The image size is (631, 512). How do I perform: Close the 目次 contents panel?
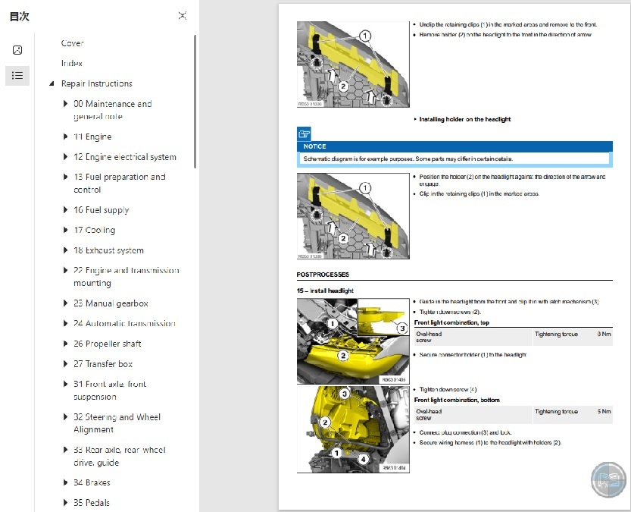182,15
